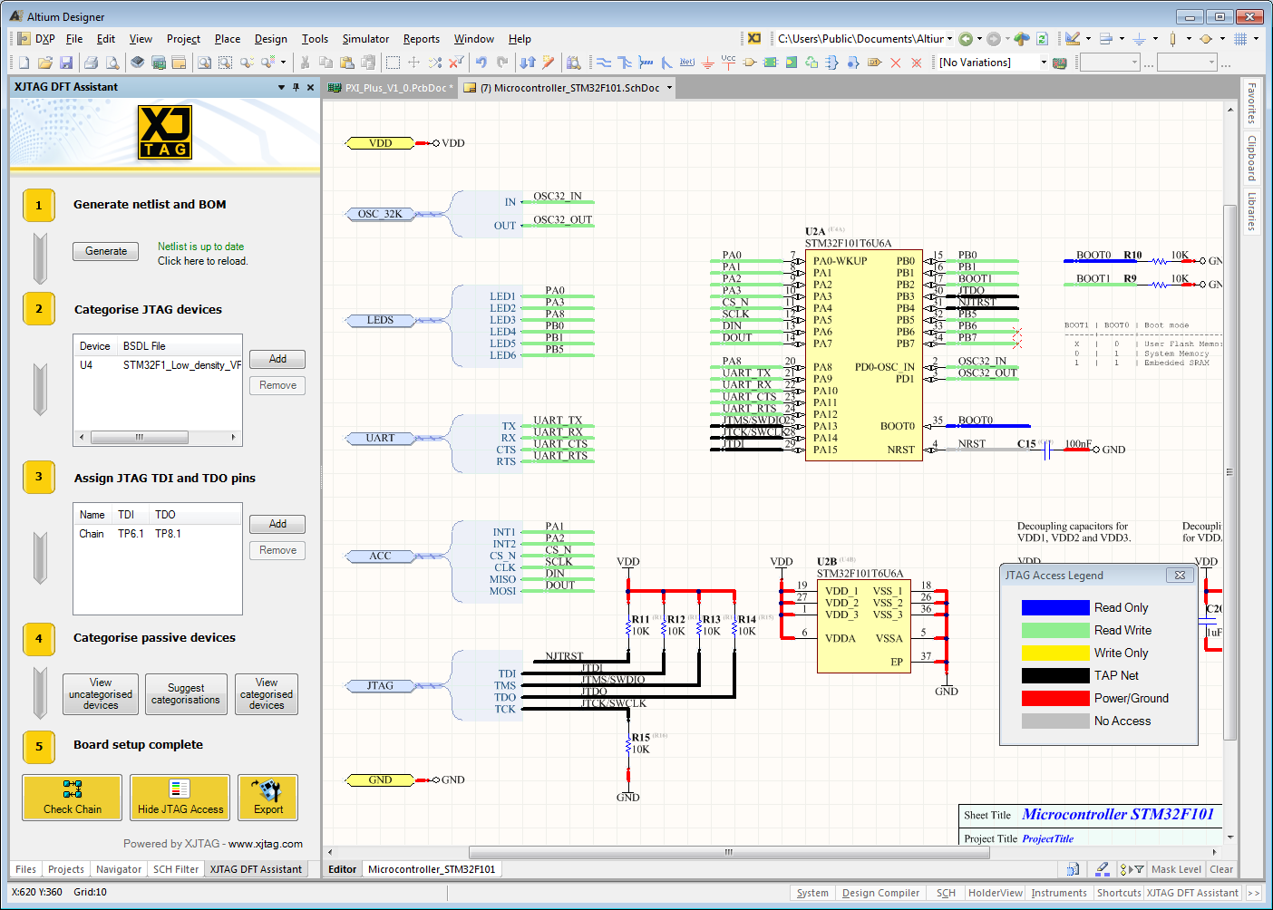
Task: Fit the whole document in view using the zoom icon
Action: (204, 63)
